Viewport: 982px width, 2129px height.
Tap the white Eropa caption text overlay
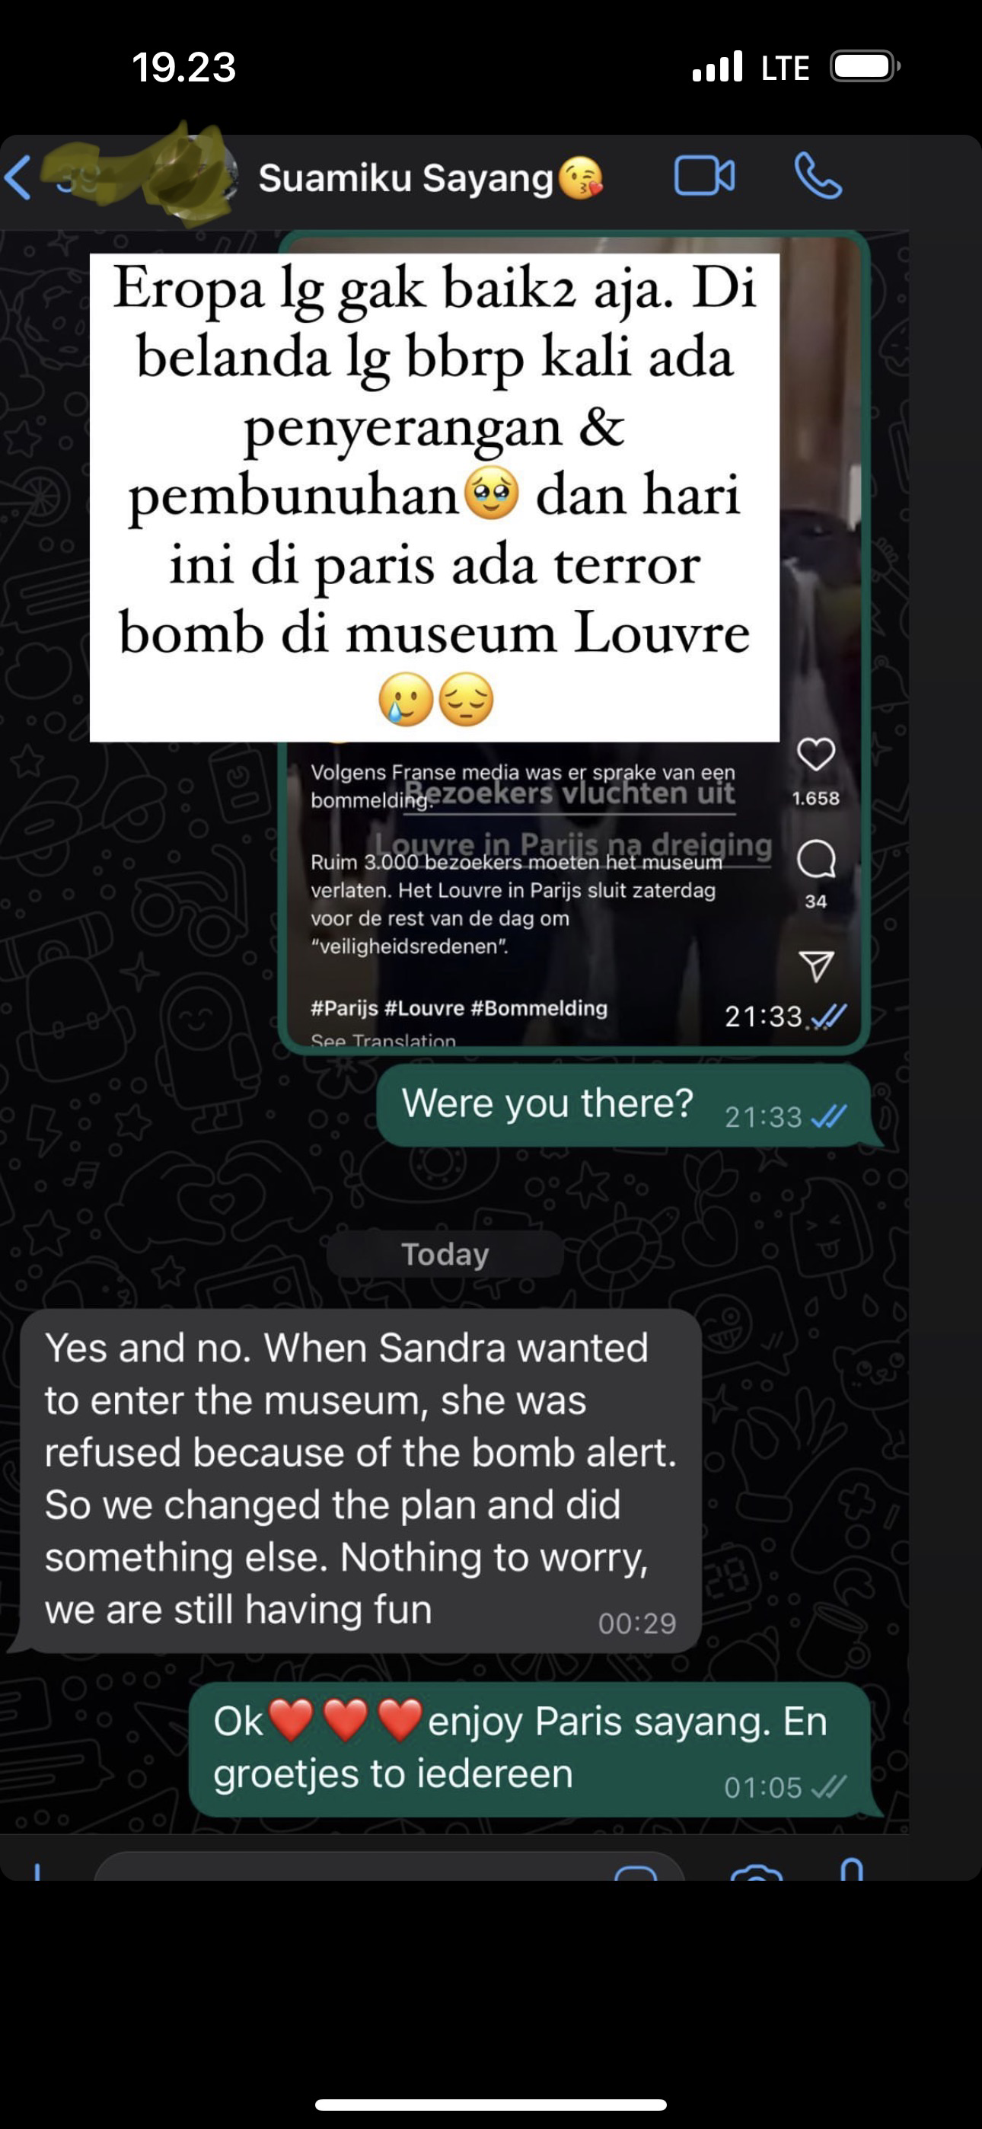pyautogui.click(x=434, y=497)
